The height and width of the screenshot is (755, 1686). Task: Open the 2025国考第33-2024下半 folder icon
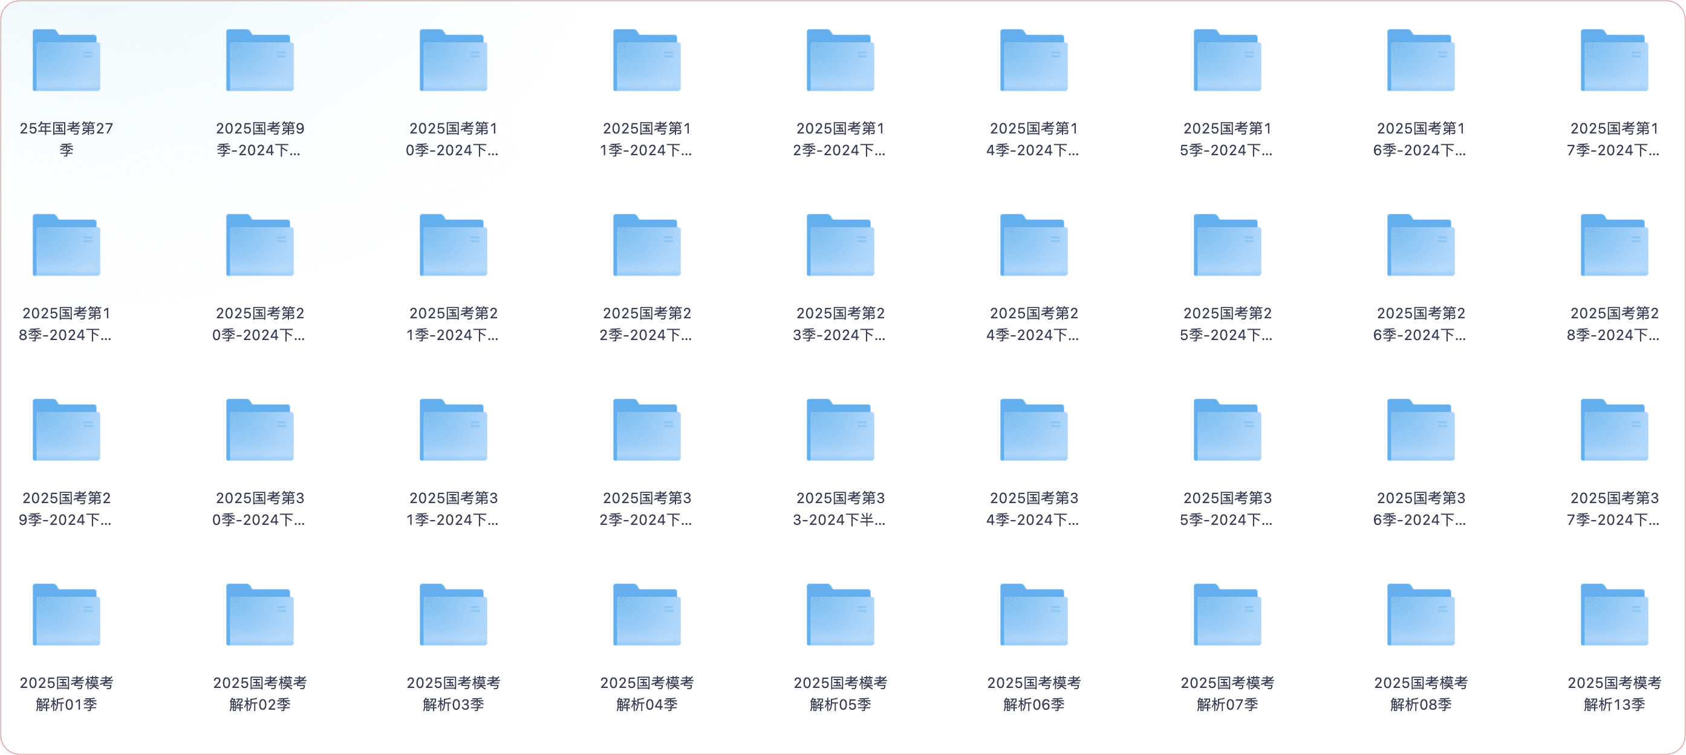[x=841, y=430]
